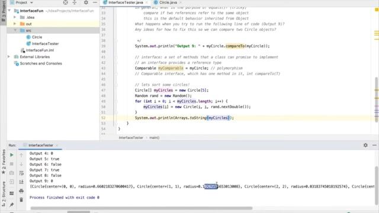The image size is (379, 213).
Task: Click the Print icon in Run console
Action: (21, 191)
